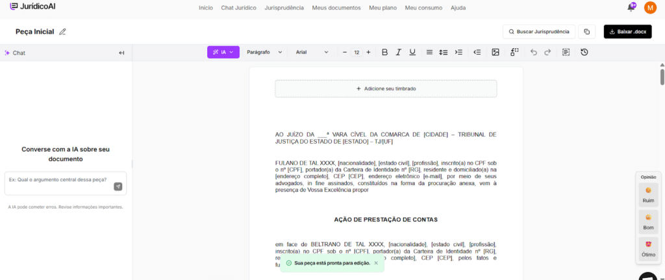Click the Peça Inicial document title
Image resolution: width=665 pixels, height=280 pixels.
[x=35, y=32]
